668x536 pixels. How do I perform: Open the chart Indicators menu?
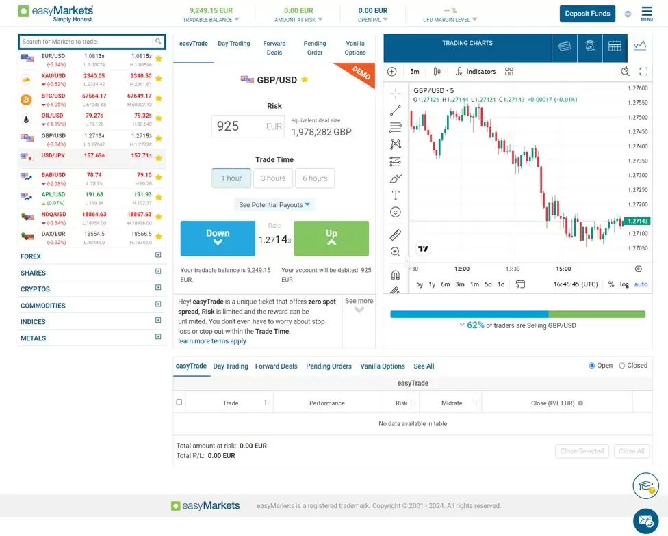pyautogui.click(x=476, y=72)
